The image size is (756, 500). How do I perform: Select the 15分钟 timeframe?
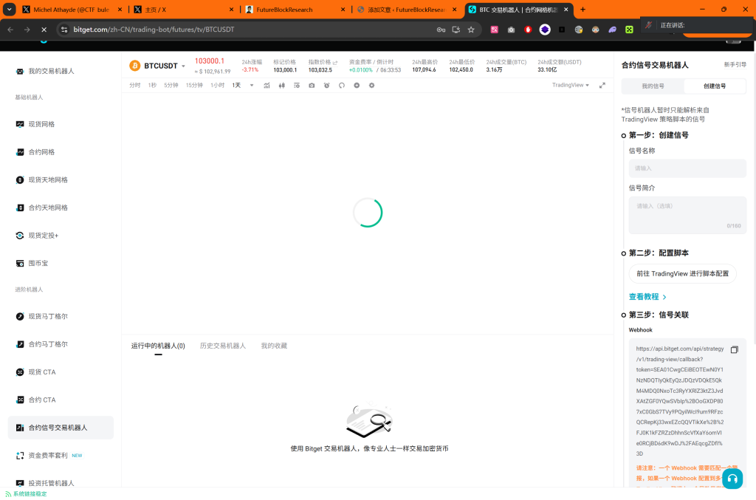point(194,86)
